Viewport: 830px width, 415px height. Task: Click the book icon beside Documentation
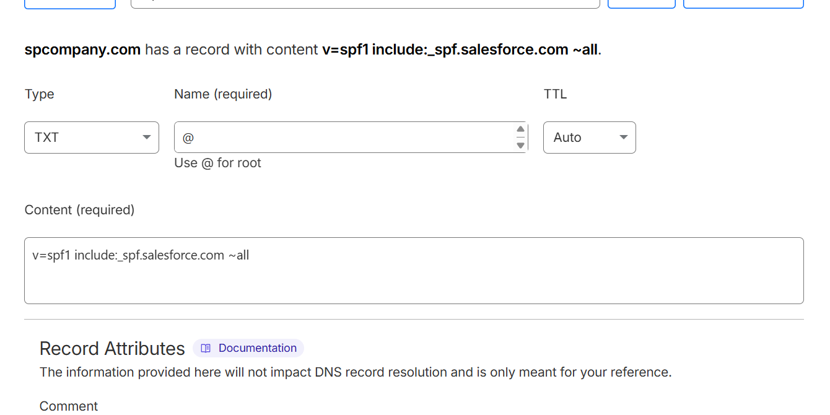pos(206,348)
